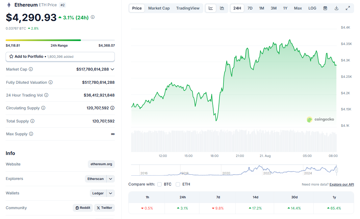Open ethereum.org website link

pos(101,164)
